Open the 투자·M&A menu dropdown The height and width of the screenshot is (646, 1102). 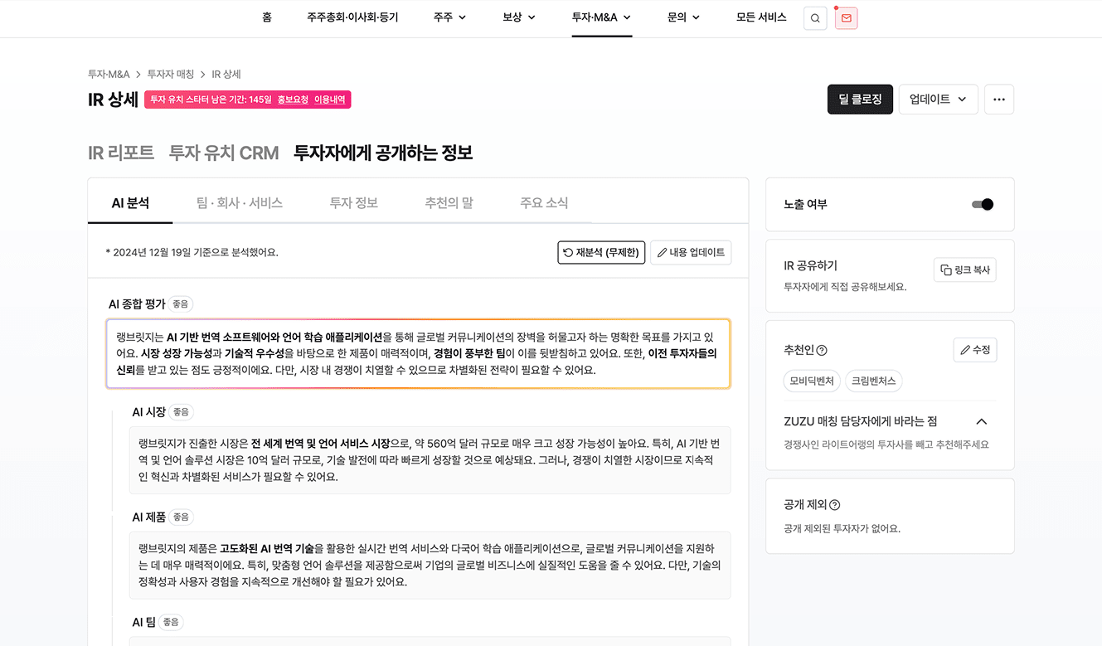click(x=601, y=17)
